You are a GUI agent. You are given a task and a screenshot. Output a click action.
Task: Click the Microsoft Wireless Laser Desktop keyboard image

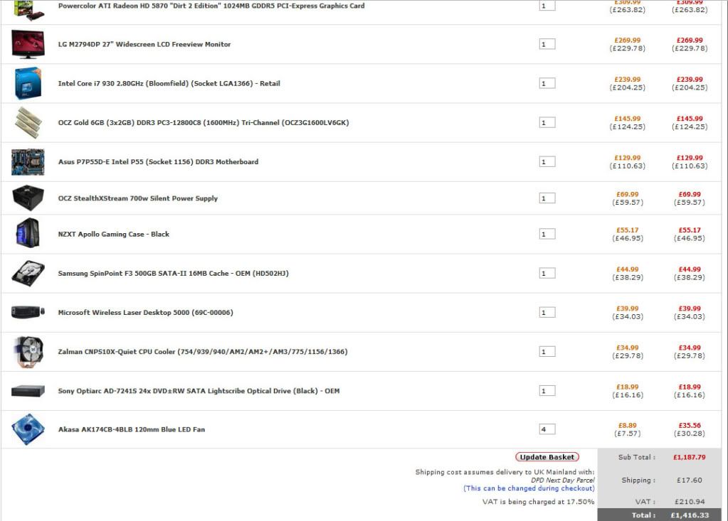pos(28,312)
